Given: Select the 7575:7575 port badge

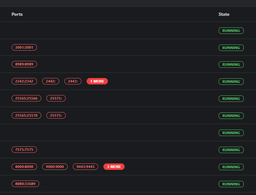Looking at the screenshot, I should pyautogui.click(x=24, y=150).
